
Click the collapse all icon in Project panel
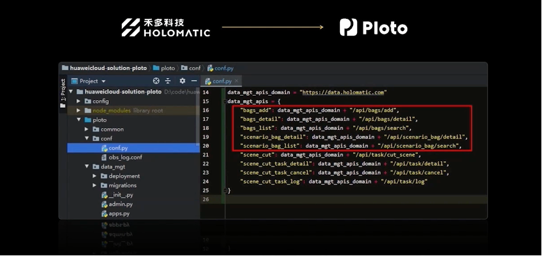click(x=167, y=81)
